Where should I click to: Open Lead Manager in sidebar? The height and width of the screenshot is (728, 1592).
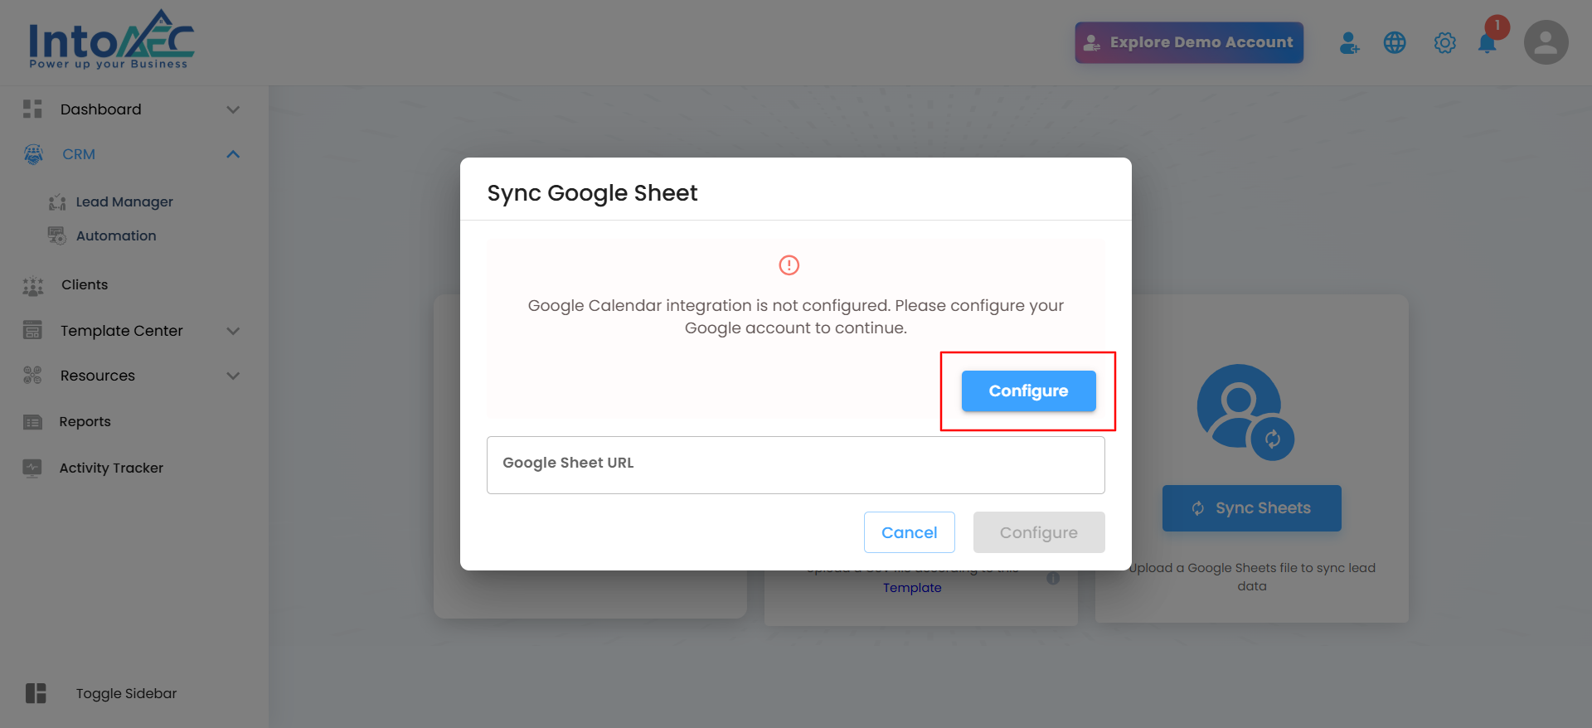tap(124, 202)
